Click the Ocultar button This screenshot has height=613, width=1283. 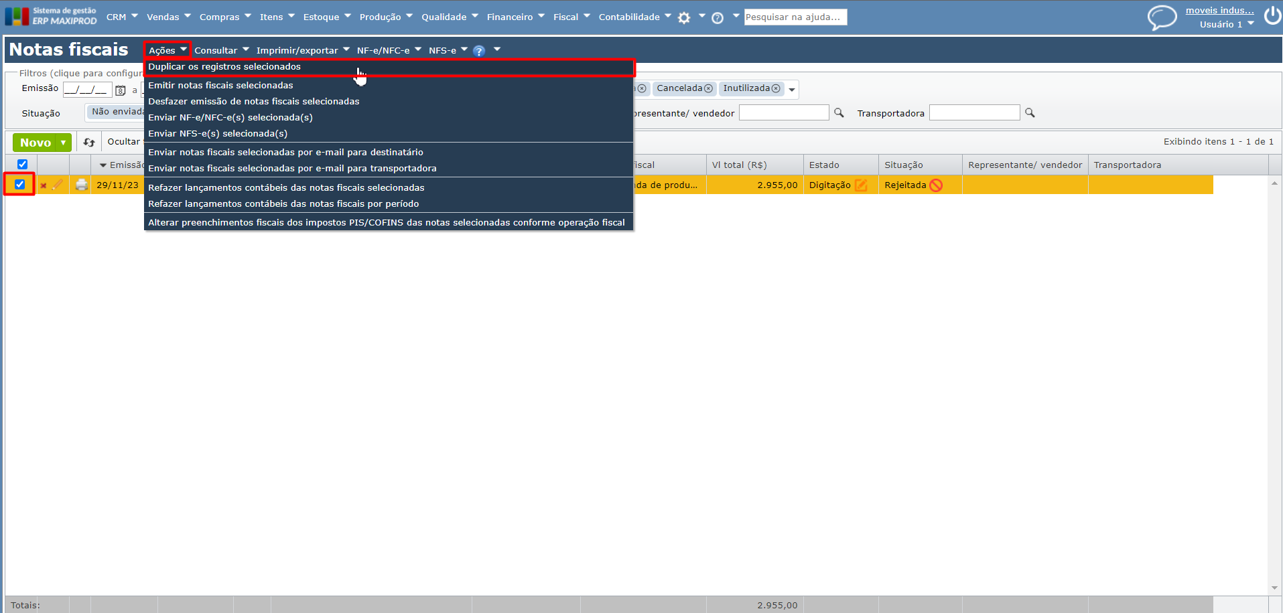click(124, 142)
